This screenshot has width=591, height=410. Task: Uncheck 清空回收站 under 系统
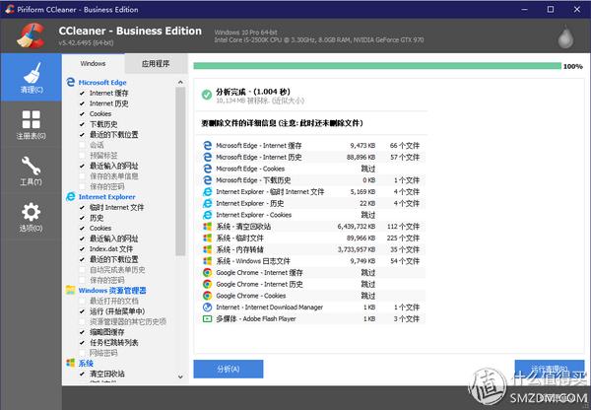coord(82,374)
